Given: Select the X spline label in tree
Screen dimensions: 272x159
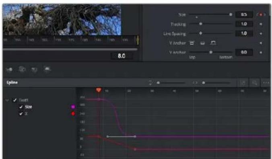Looking at the screenshot, I should tap(26, 114).
